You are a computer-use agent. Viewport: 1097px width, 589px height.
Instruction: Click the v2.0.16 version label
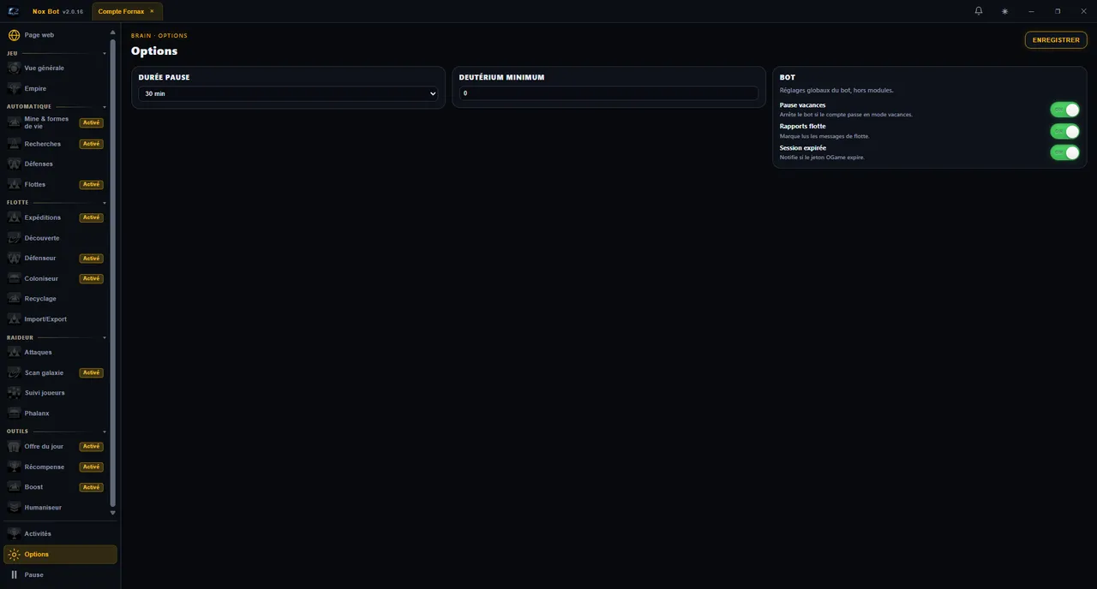[73, 11]
